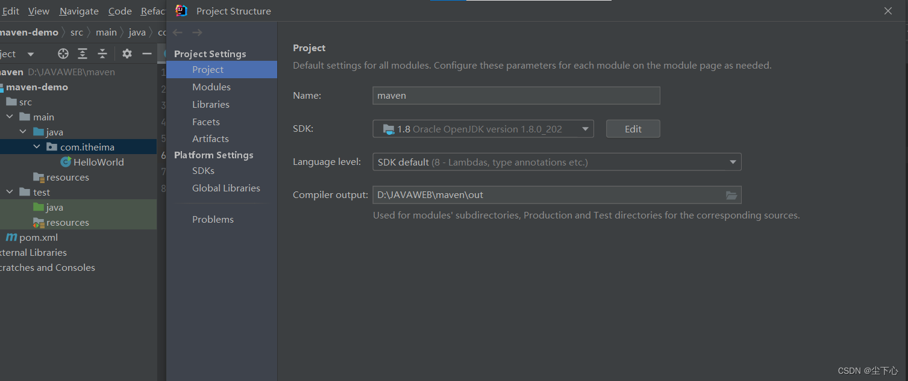Image resolution: width=908 pixels, height=381 pixels.
Task: Open the Language level dropdown
Action: click(x=557, y=162)
